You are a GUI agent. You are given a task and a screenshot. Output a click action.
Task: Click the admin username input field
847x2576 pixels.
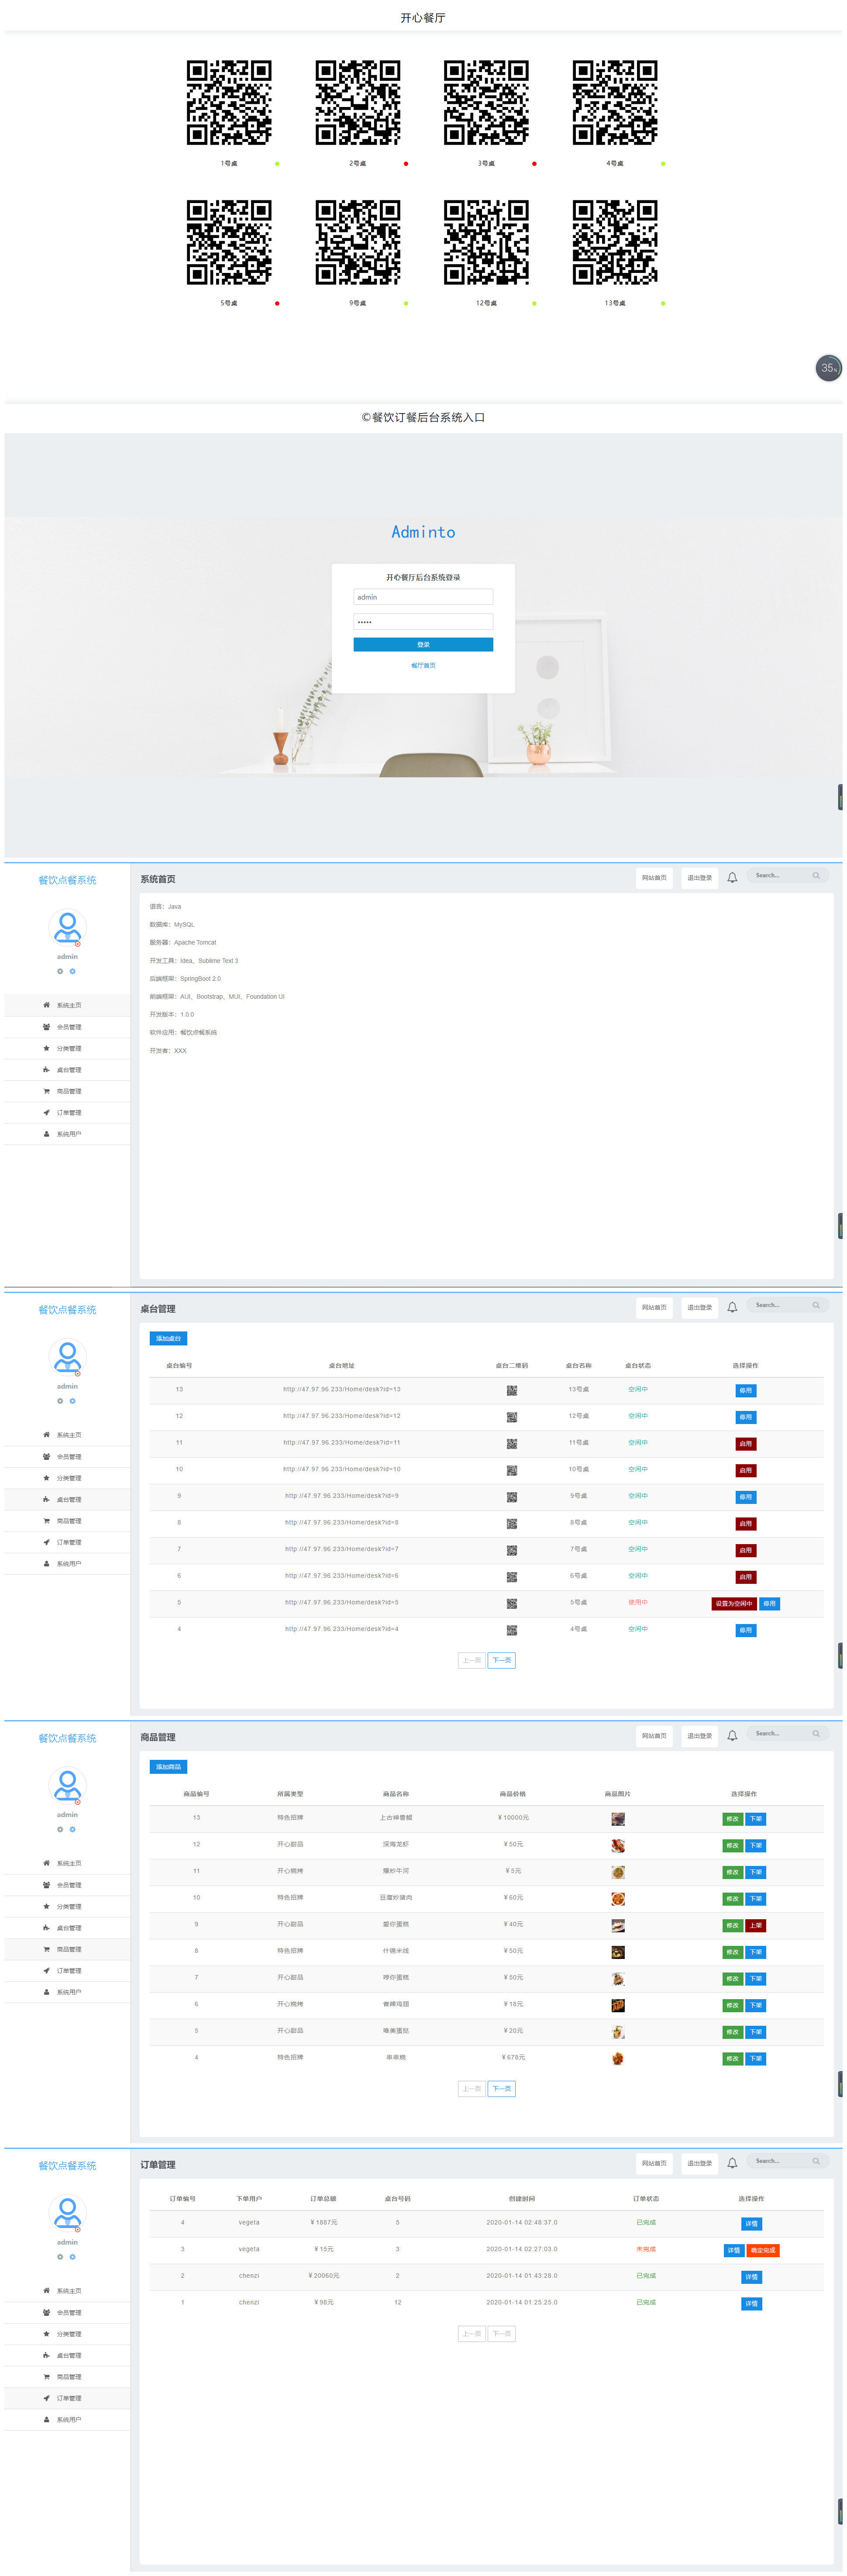pyautogui.click(x=423, y=597)
